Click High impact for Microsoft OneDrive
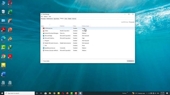 83,38
